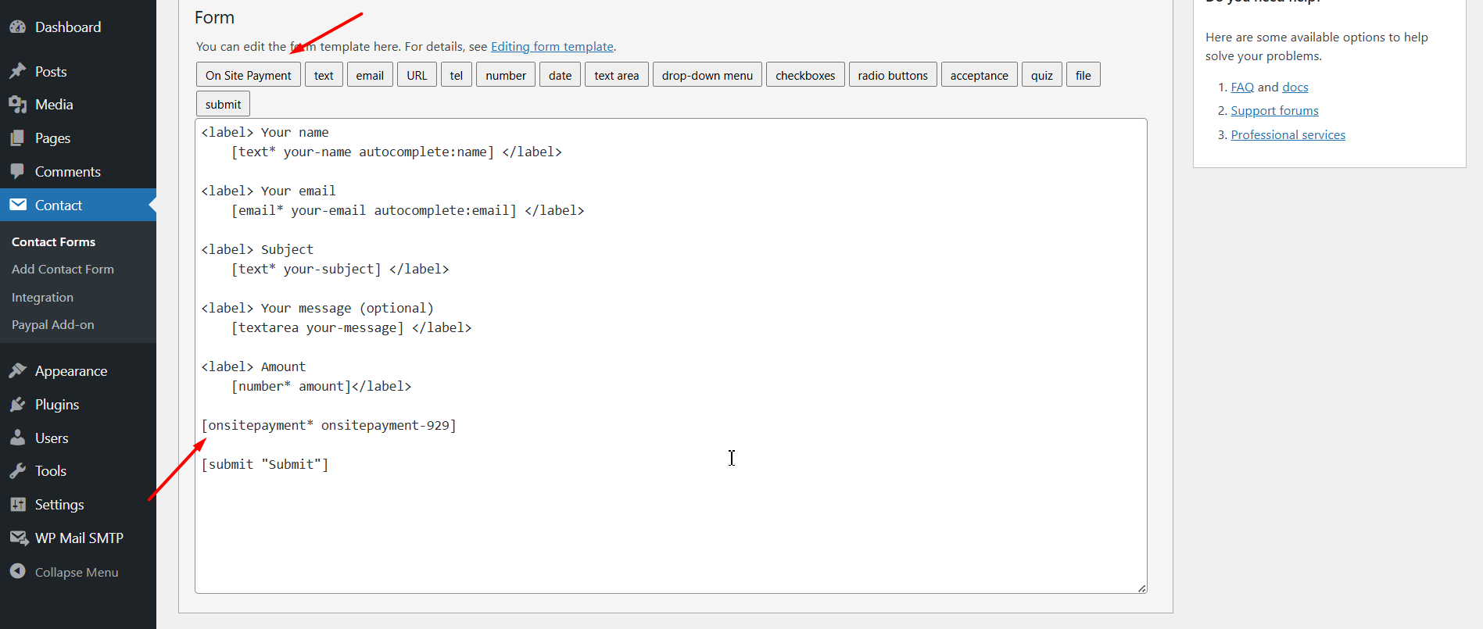Open the FAQ link
Image resolution: width=1483 pixels, height=629 pixels.
[1242, 87]
